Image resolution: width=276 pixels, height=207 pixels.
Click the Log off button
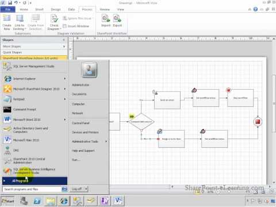pos(77,189)
